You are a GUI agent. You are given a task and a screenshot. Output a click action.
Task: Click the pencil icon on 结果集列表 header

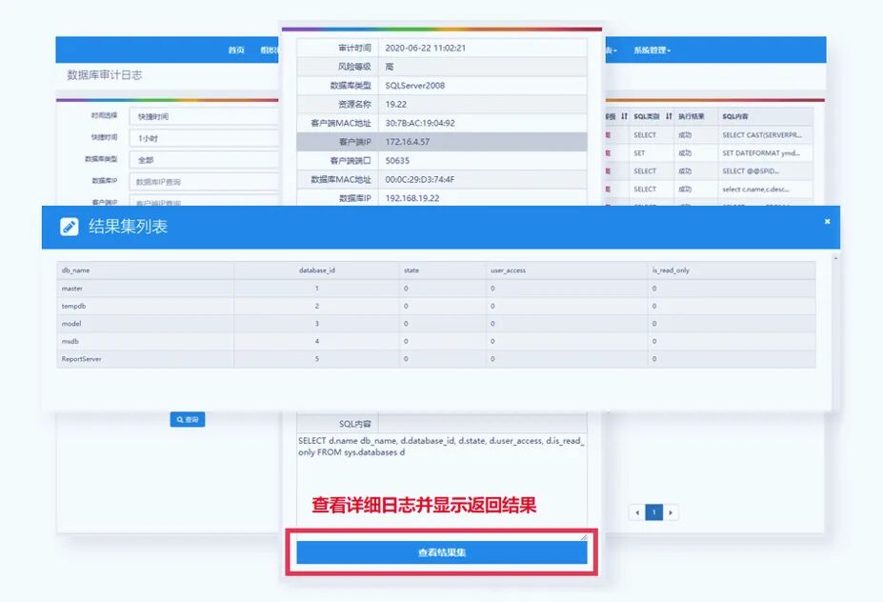[67, 227]
